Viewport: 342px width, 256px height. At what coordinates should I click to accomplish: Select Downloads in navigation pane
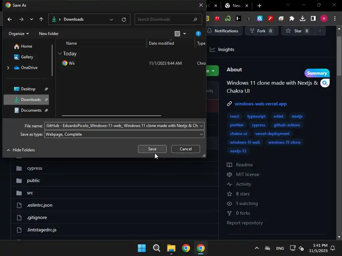click(26, 100)
